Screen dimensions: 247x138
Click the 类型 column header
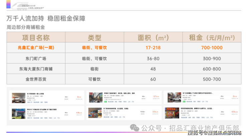click(94, 37)
